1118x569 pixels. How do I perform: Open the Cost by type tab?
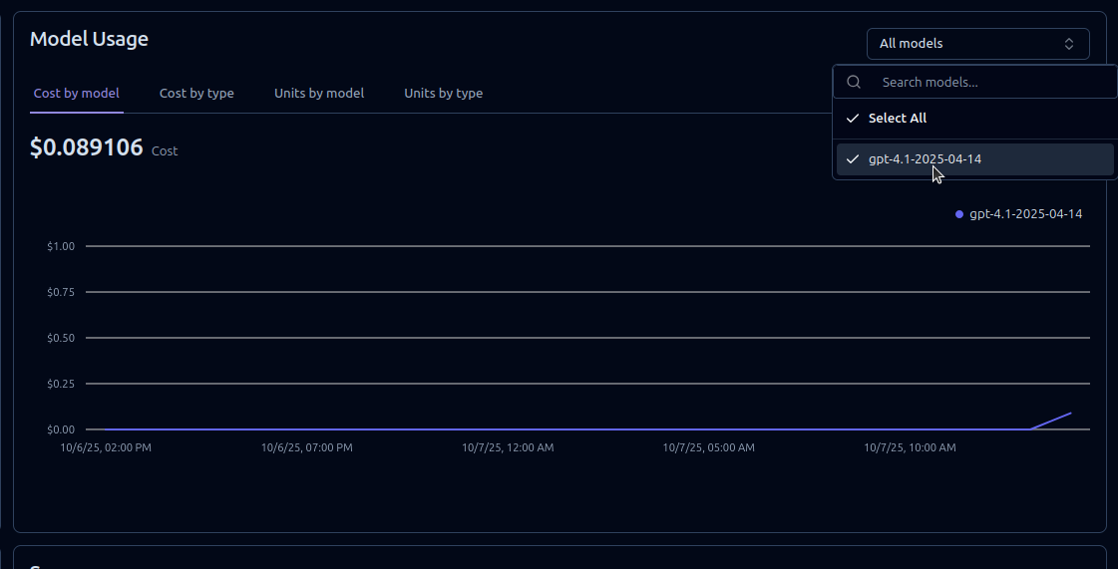pos(196,93)
